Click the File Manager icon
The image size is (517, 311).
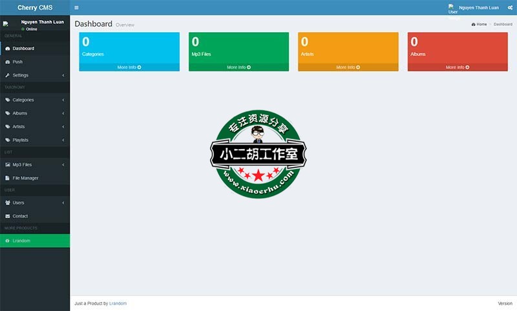[x=7, y=178]
